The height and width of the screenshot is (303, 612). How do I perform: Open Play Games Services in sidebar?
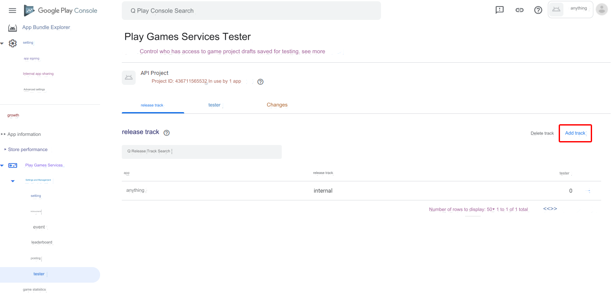(44, 165)
